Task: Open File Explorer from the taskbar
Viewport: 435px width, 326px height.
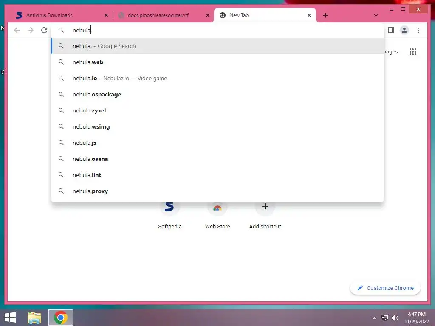Action: pyautogui.click(x=34, y=318)
